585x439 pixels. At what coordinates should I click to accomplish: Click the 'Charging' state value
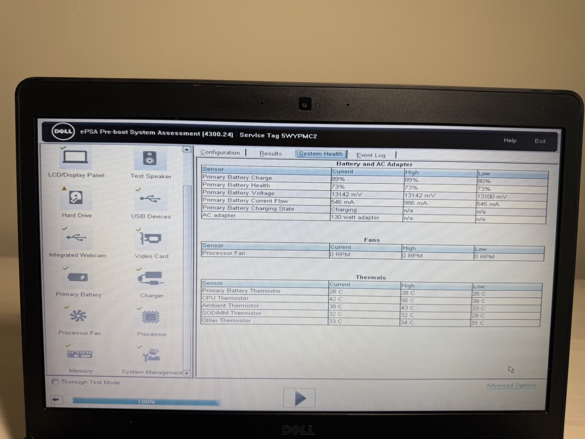point(344,209)
